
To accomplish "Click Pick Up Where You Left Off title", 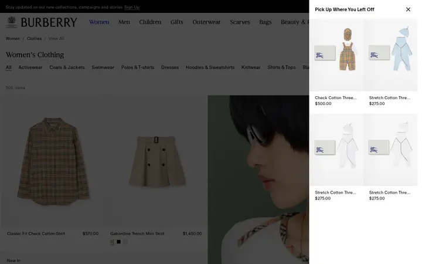I will pos(345,9).
